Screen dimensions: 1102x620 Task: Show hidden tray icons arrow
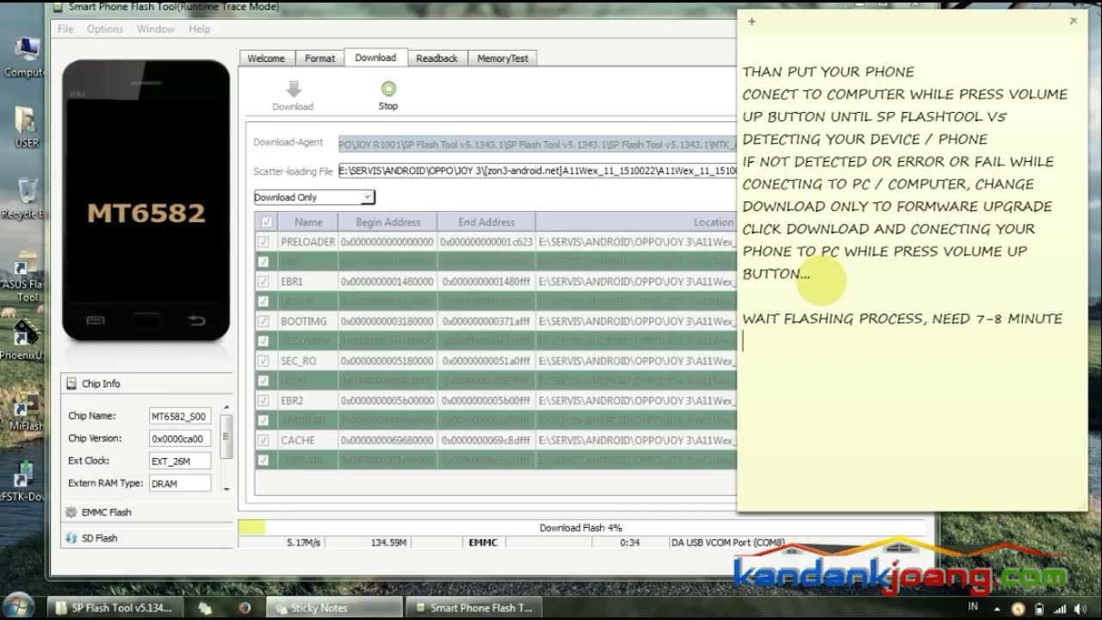pos(999,608)
